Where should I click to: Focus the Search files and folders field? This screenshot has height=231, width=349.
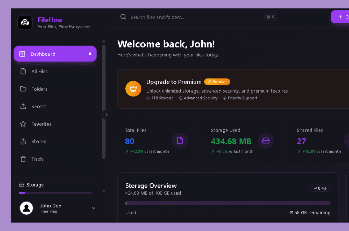click(198, 17)
